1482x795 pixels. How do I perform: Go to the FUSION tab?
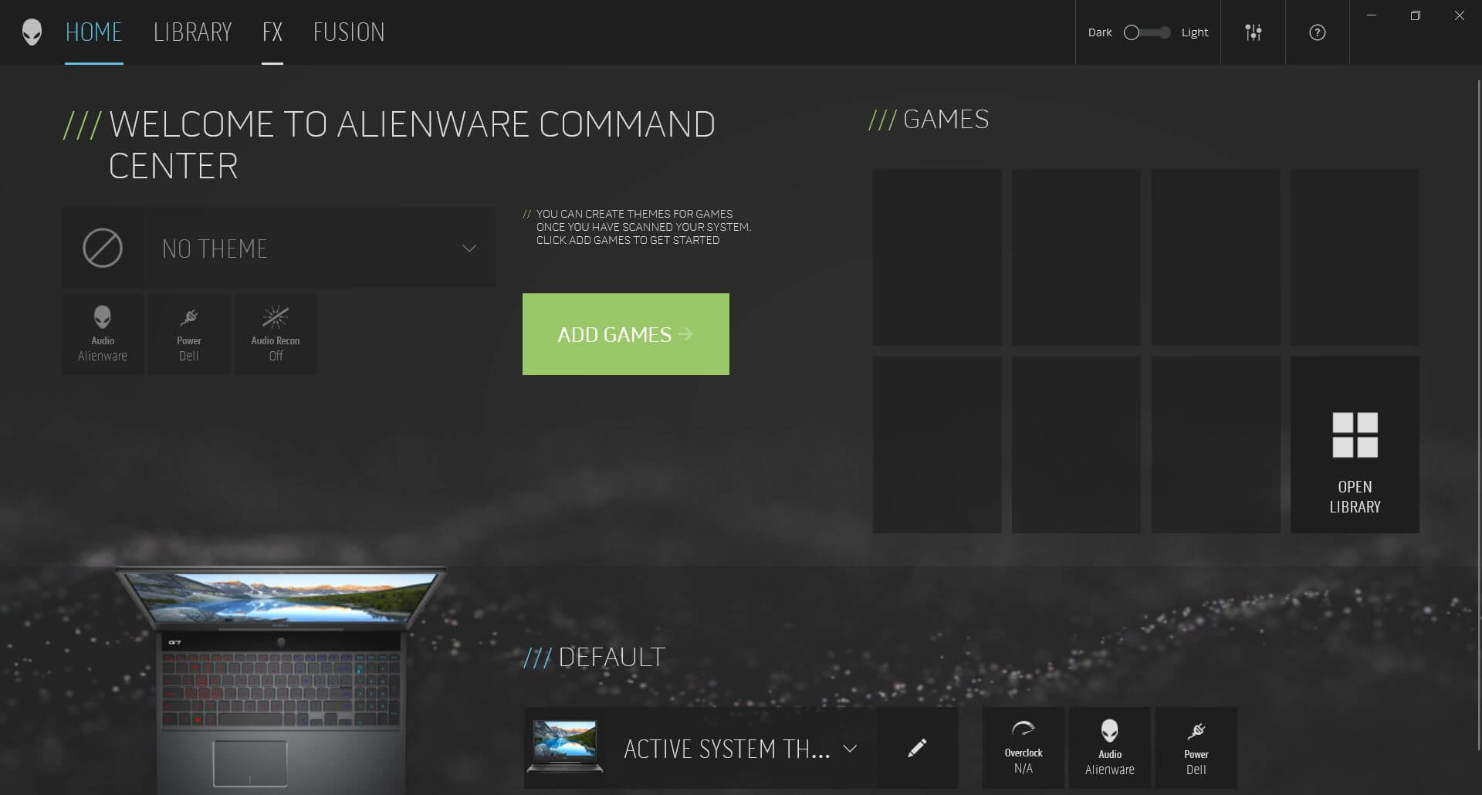pos(349,32)
